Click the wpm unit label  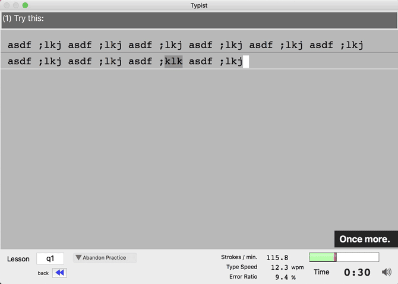(297, 267)
